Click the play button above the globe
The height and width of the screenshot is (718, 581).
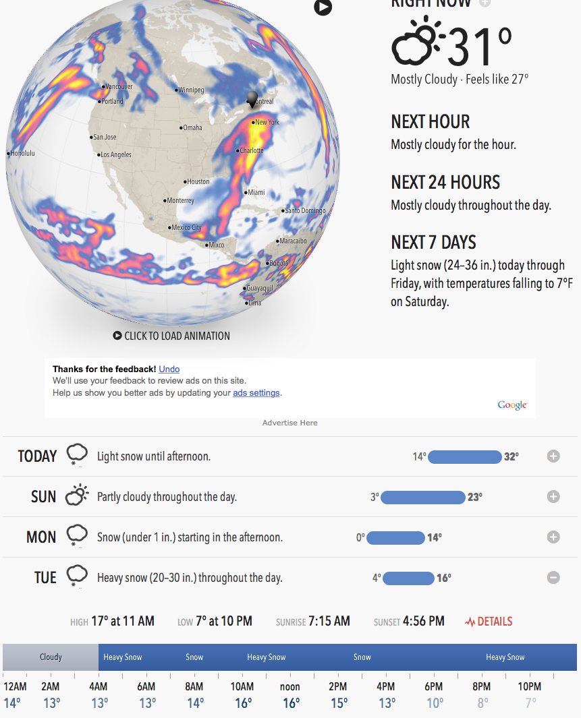click(323, 7)
